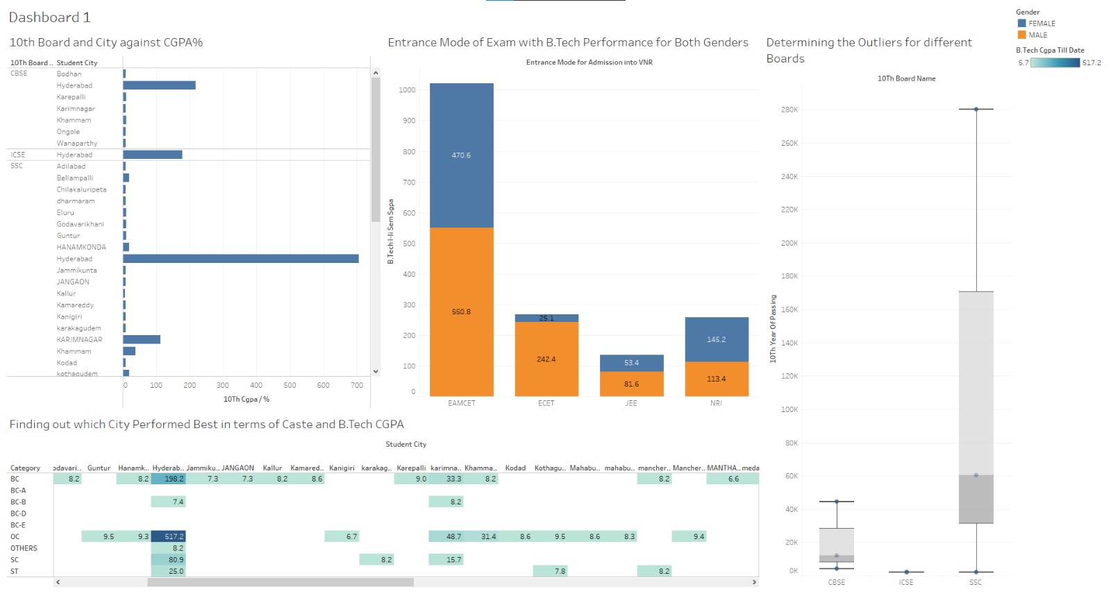Click the SC Hyderabad cell 80.9
This screenshot has height=605, width=1111.
click(168, 559)
